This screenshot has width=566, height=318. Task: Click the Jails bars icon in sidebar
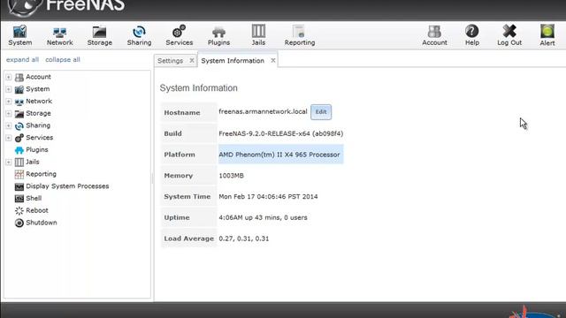click(x=19, y=163)
